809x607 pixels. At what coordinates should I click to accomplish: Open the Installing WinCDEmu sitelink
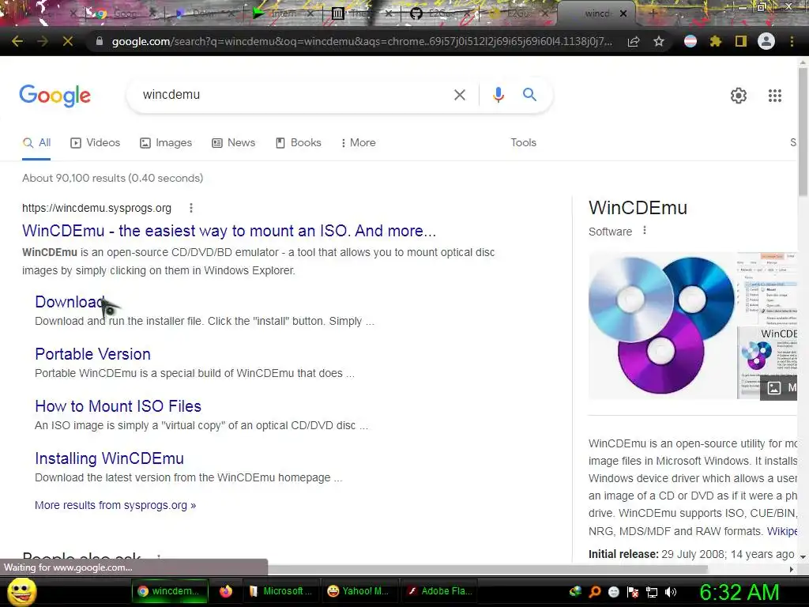click(109, 458)
